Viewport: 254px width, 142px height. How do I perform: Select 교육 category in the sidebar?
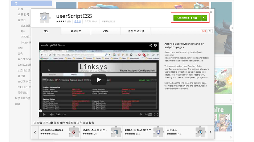[x=20, y=53]
